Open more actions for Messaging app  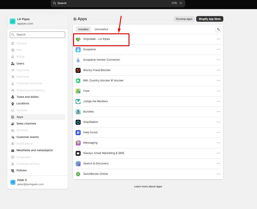pos(218,143)
